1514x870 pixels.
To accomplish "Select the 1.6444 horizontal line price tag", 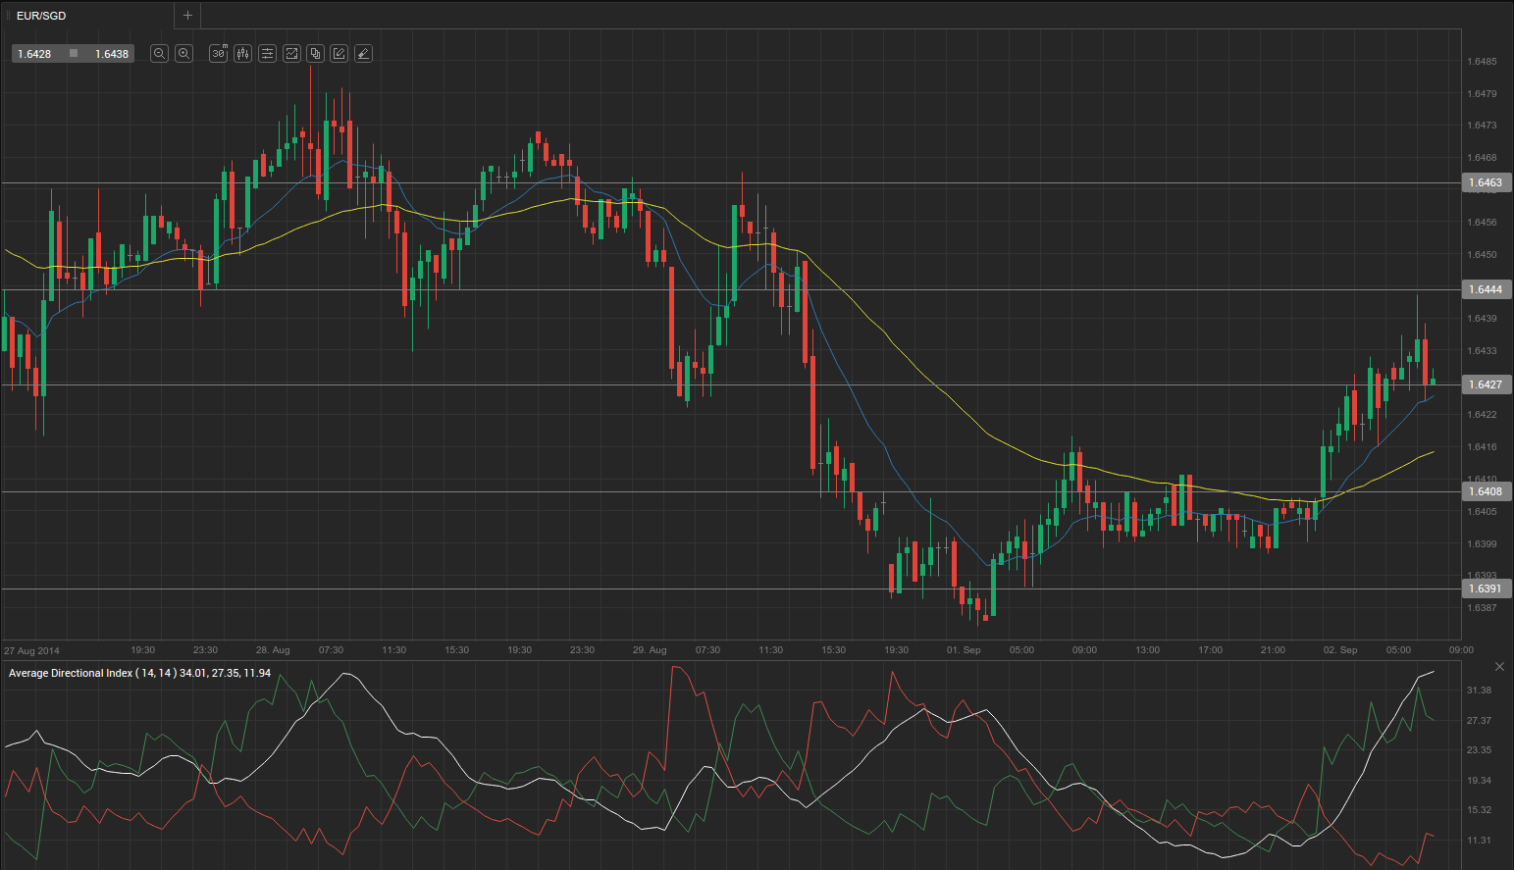I will (x=1485, y=289).
